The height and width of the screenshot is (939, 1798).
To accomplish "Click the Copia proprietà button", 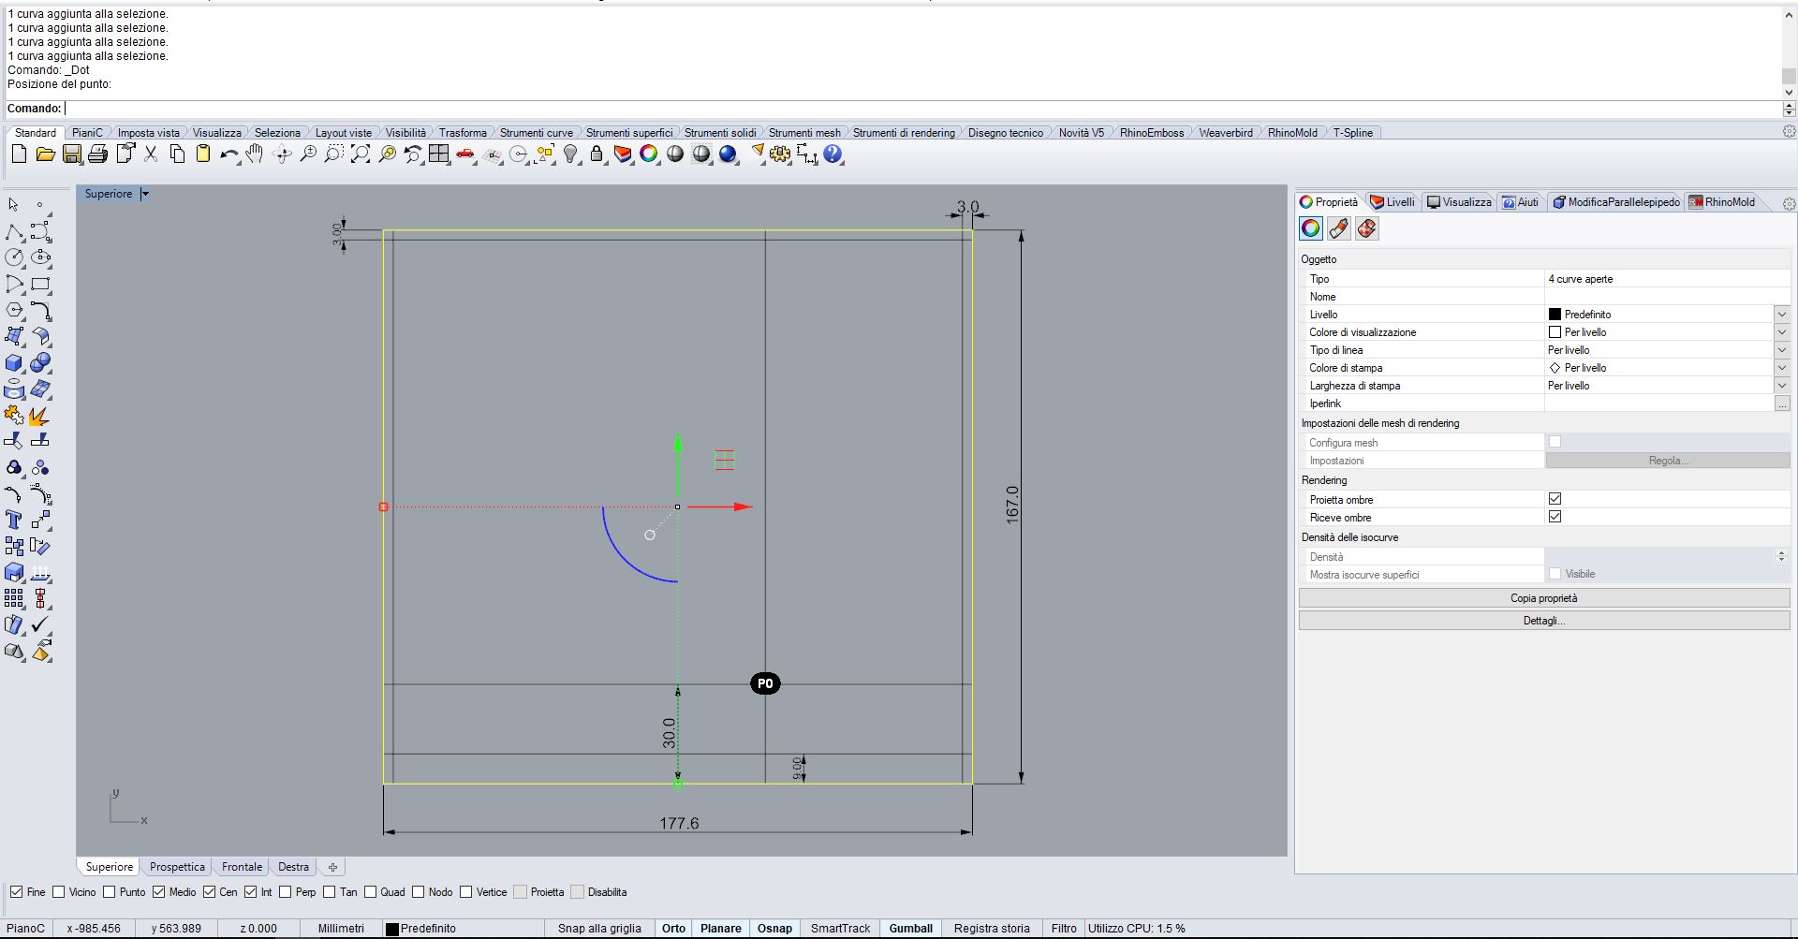I will (x=1544, y=598).
